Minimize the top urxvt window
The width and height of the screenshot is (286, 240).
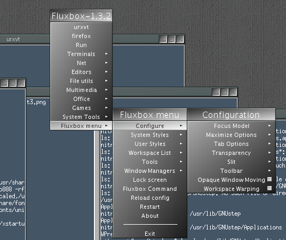[x=163, y=39]
